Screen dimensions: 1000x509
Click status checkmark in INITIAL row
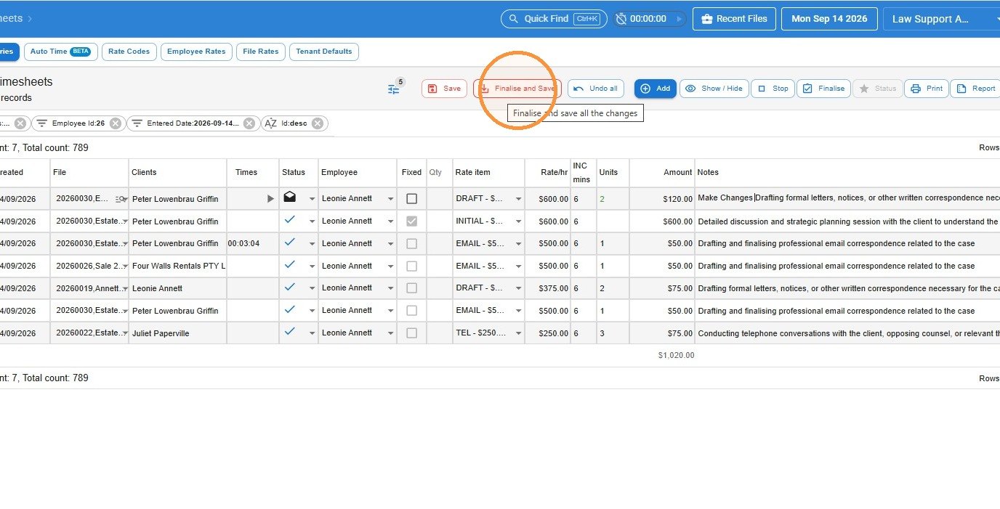coord(290,219)
